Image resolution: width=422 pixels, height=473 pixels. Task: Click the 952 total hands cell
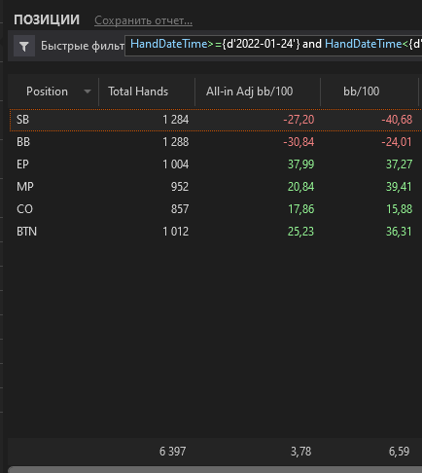[180, 187]
